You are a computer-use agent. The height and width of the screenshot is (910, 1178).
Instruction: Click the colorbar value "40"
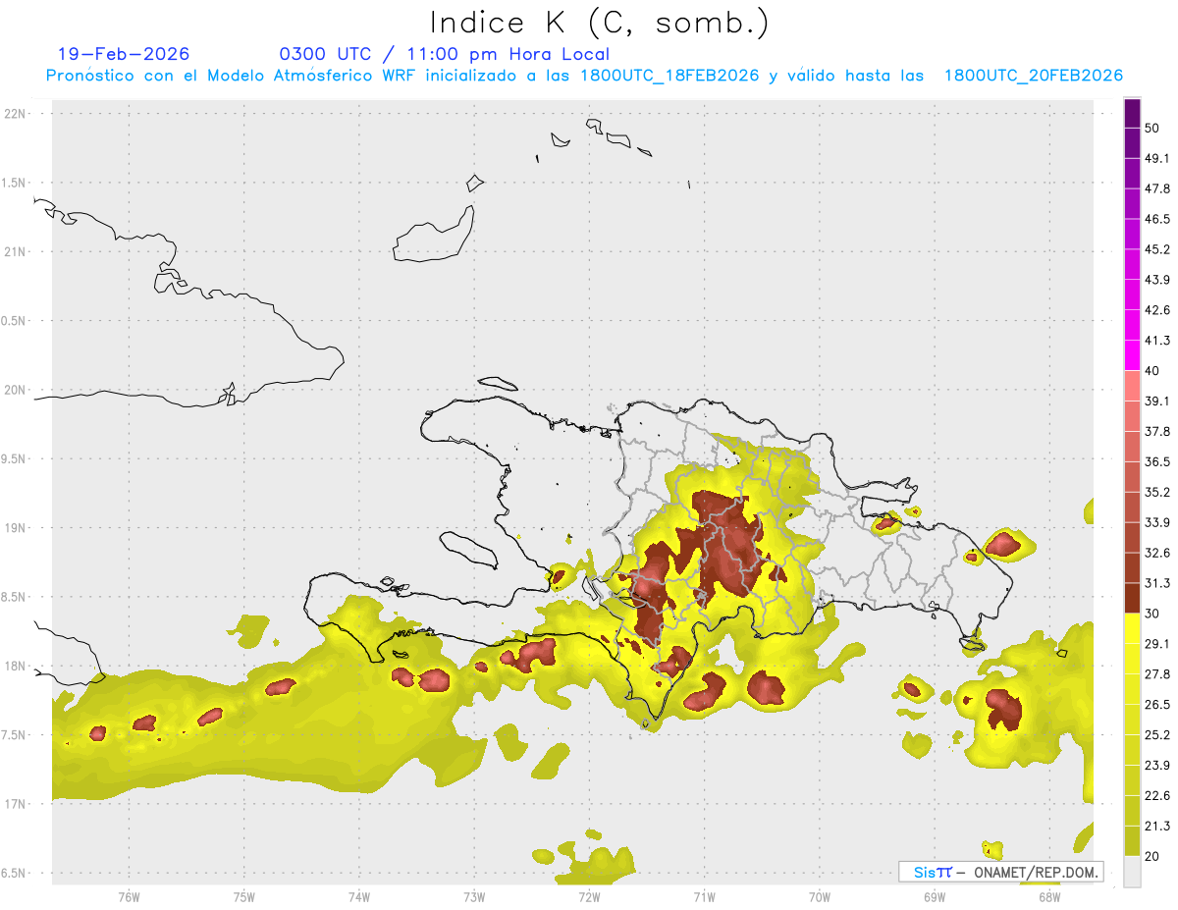tap(1152, 371)
